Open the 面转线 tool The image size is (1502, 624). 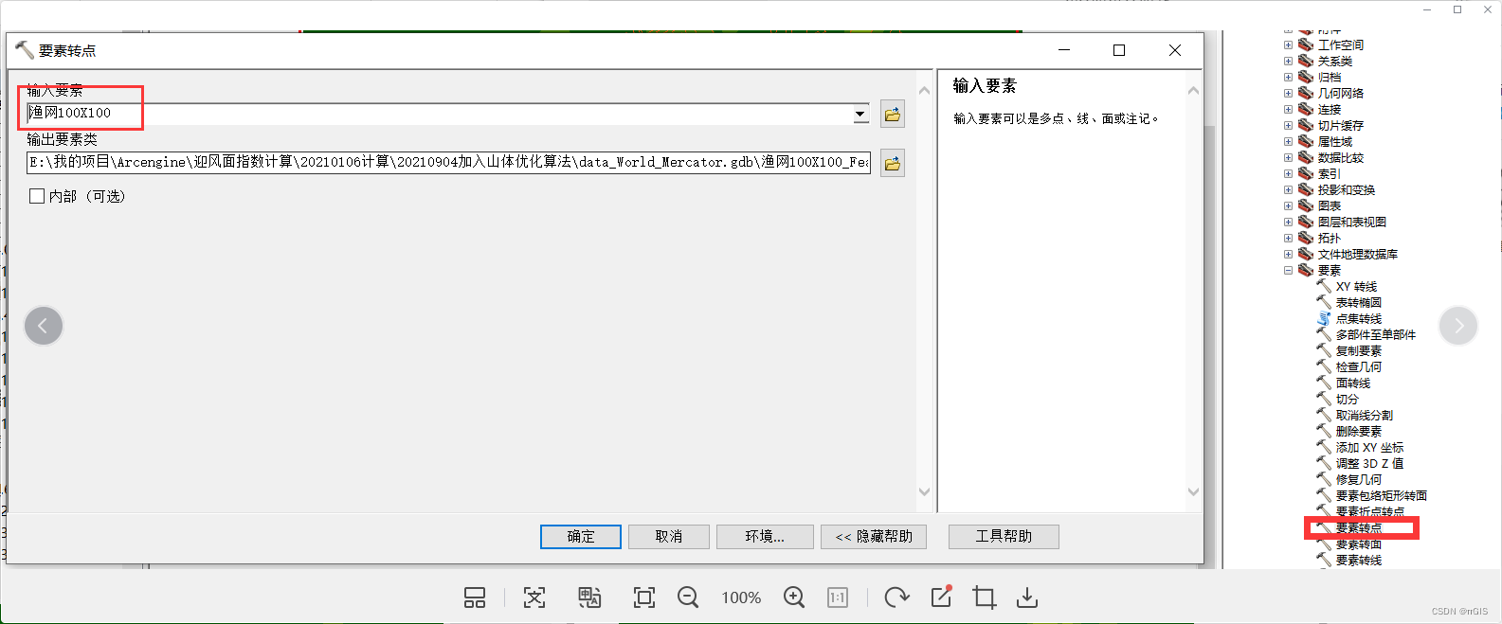pos(1352,383)
